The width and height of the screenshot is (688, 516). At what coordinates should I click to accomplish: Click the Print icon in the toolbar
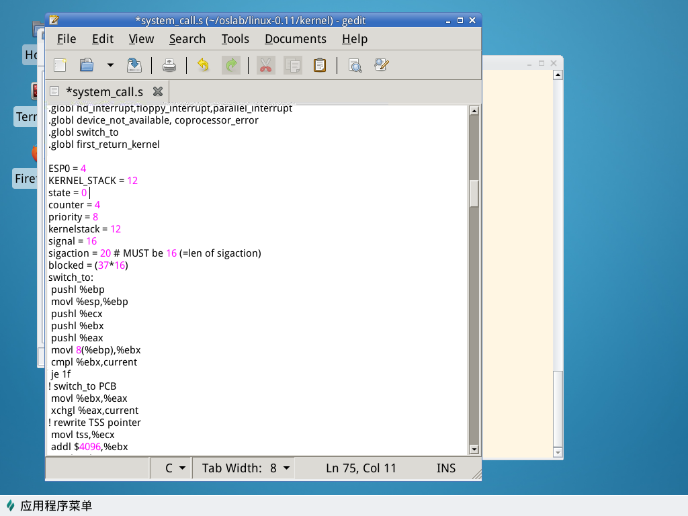tap(169, 65)
